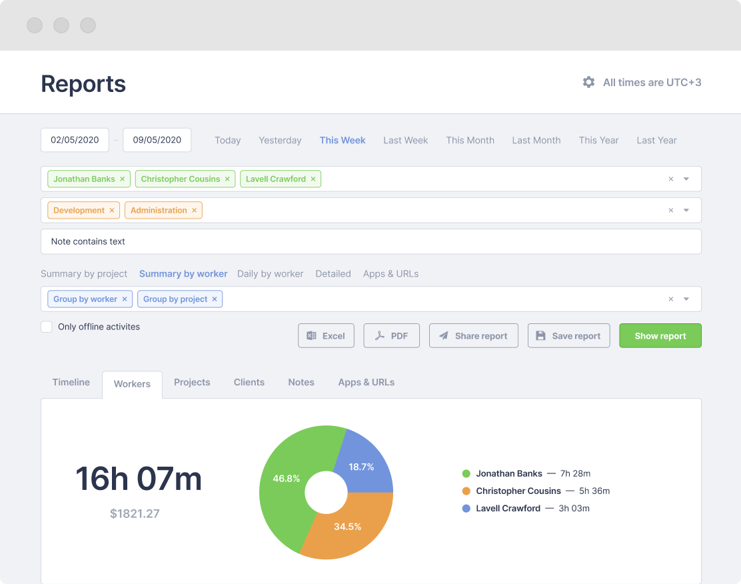Select the Daily by worker report type
The width and height of the screenshot is (741, 584).
click(x=270, y=273)
